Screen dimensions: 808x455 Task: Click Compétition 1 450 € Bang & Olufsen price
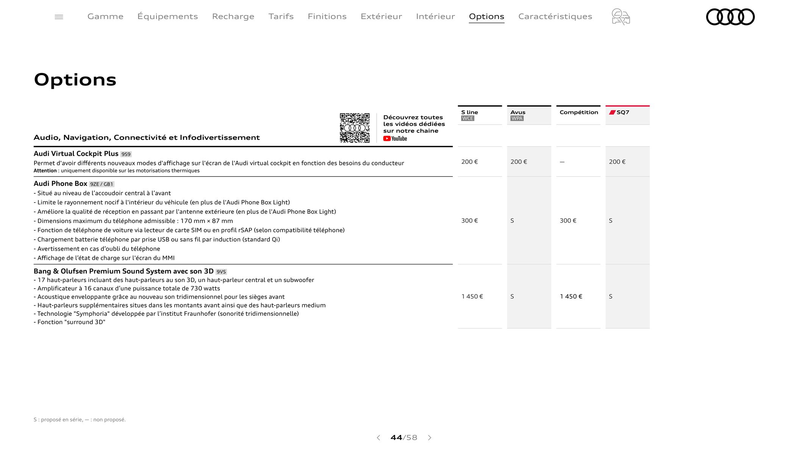click(571, 297)
